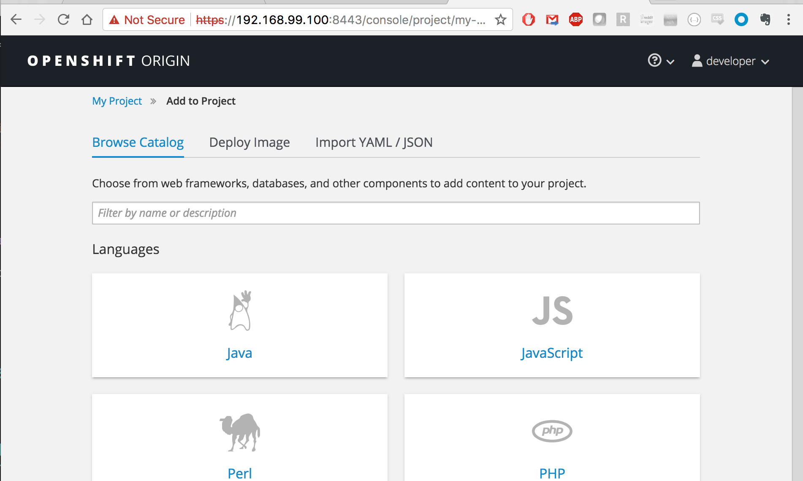Open the reddit images extension icon
This screenshot has height=481, width=803.
(647, 19)
